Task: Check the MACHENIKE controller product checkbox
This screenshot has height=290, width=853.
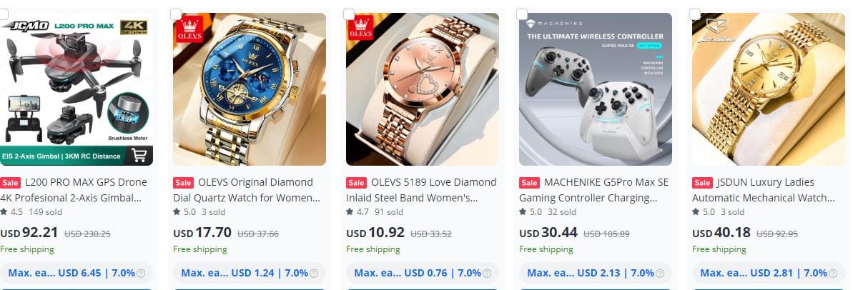Action: [522, 14]
